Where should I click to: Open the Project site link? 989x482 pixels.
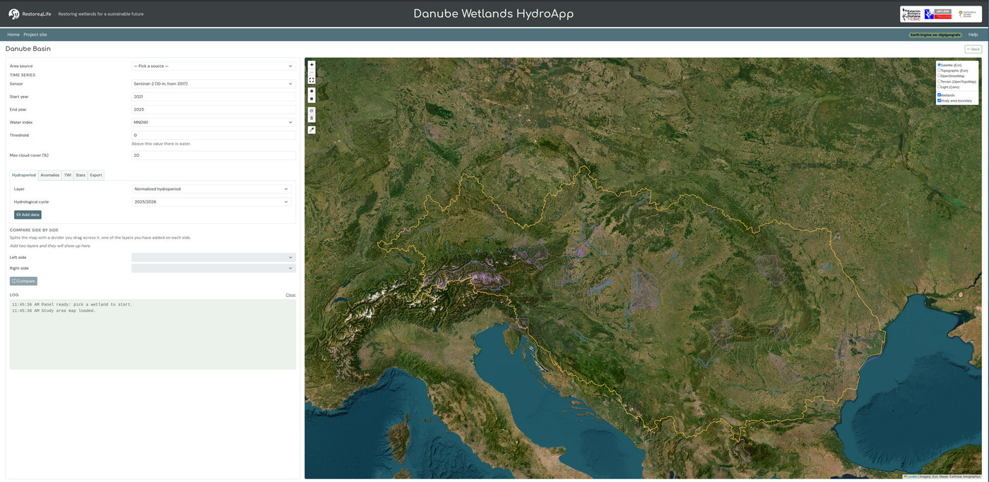[35, 35]
